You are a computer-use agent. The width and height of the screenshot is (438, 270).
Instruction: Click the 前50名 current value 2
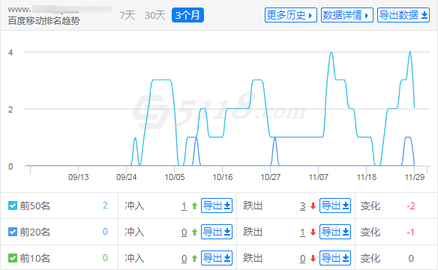[x=105, y=205]
